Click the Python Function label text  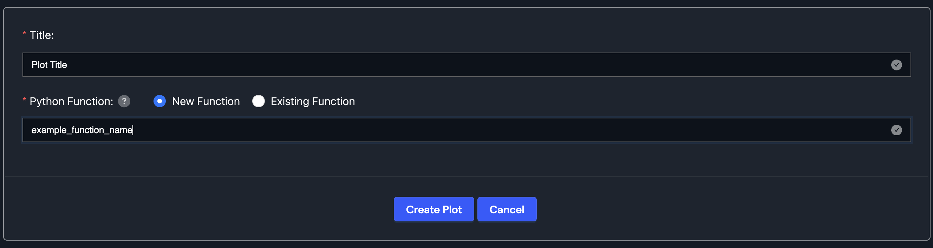pos(71,102)
